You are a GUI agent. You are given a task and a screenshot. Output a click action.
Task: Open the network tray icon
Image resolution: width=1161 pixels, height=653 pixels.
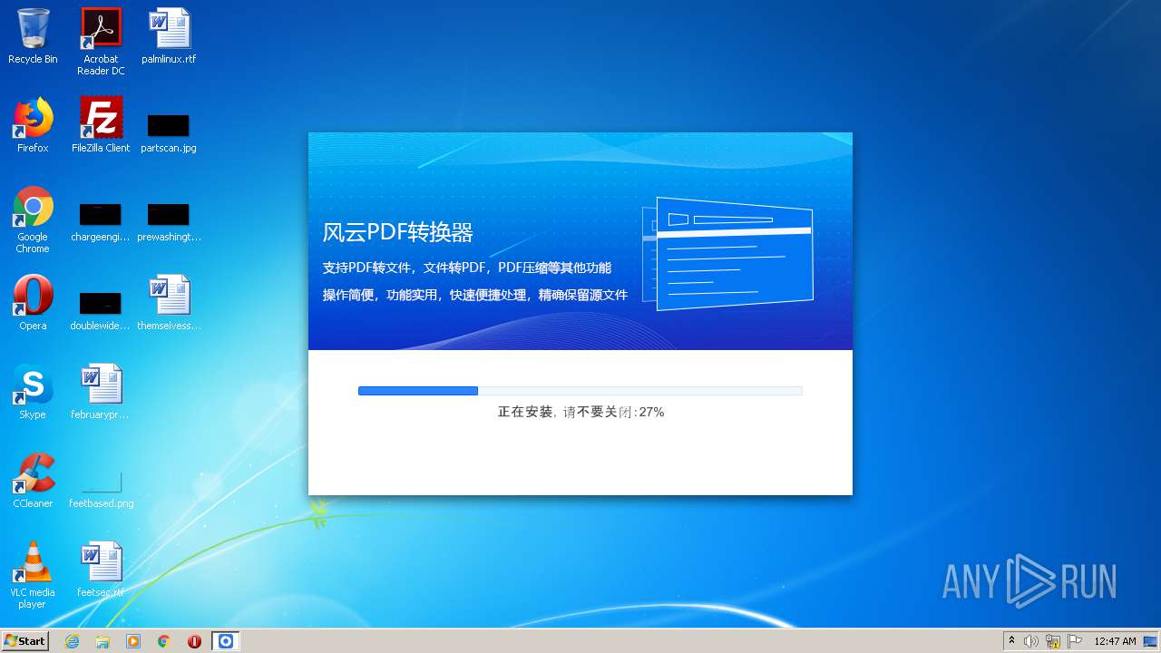[x=1053, y=641]
